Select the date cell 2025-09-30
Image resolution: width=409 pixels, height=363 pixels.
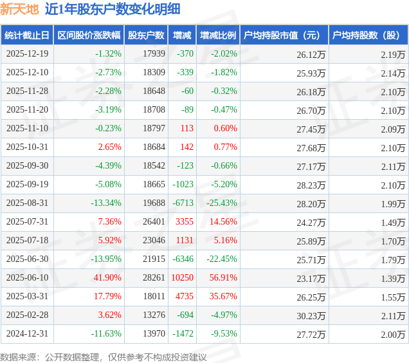point(28,166)
